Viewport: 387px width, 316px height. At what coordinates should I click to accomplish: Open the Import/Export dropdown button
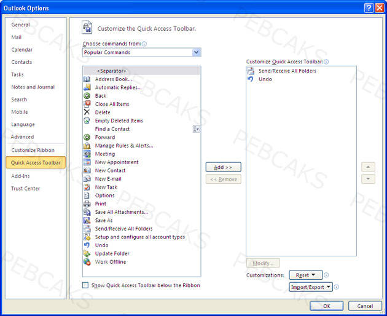(x=311, y=287)
